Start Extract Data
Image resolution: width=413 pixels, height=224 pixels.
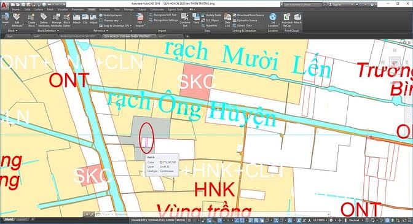[242, 26]
